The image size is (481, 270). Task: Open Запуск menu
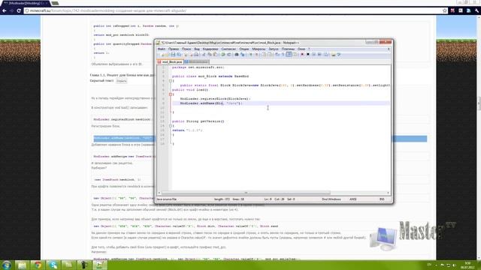click(x=274, y=49)
